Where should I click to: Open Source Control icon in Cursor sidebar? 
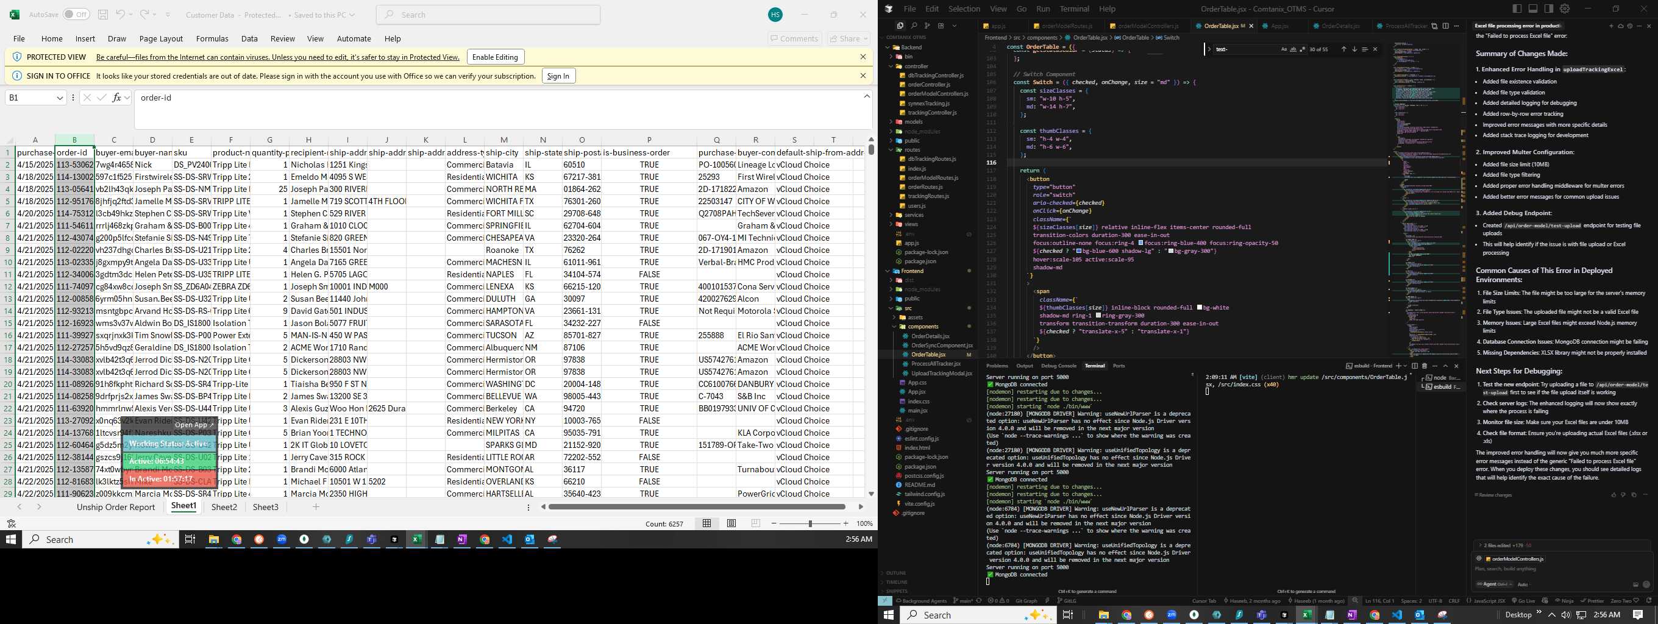tap(927, 26)
